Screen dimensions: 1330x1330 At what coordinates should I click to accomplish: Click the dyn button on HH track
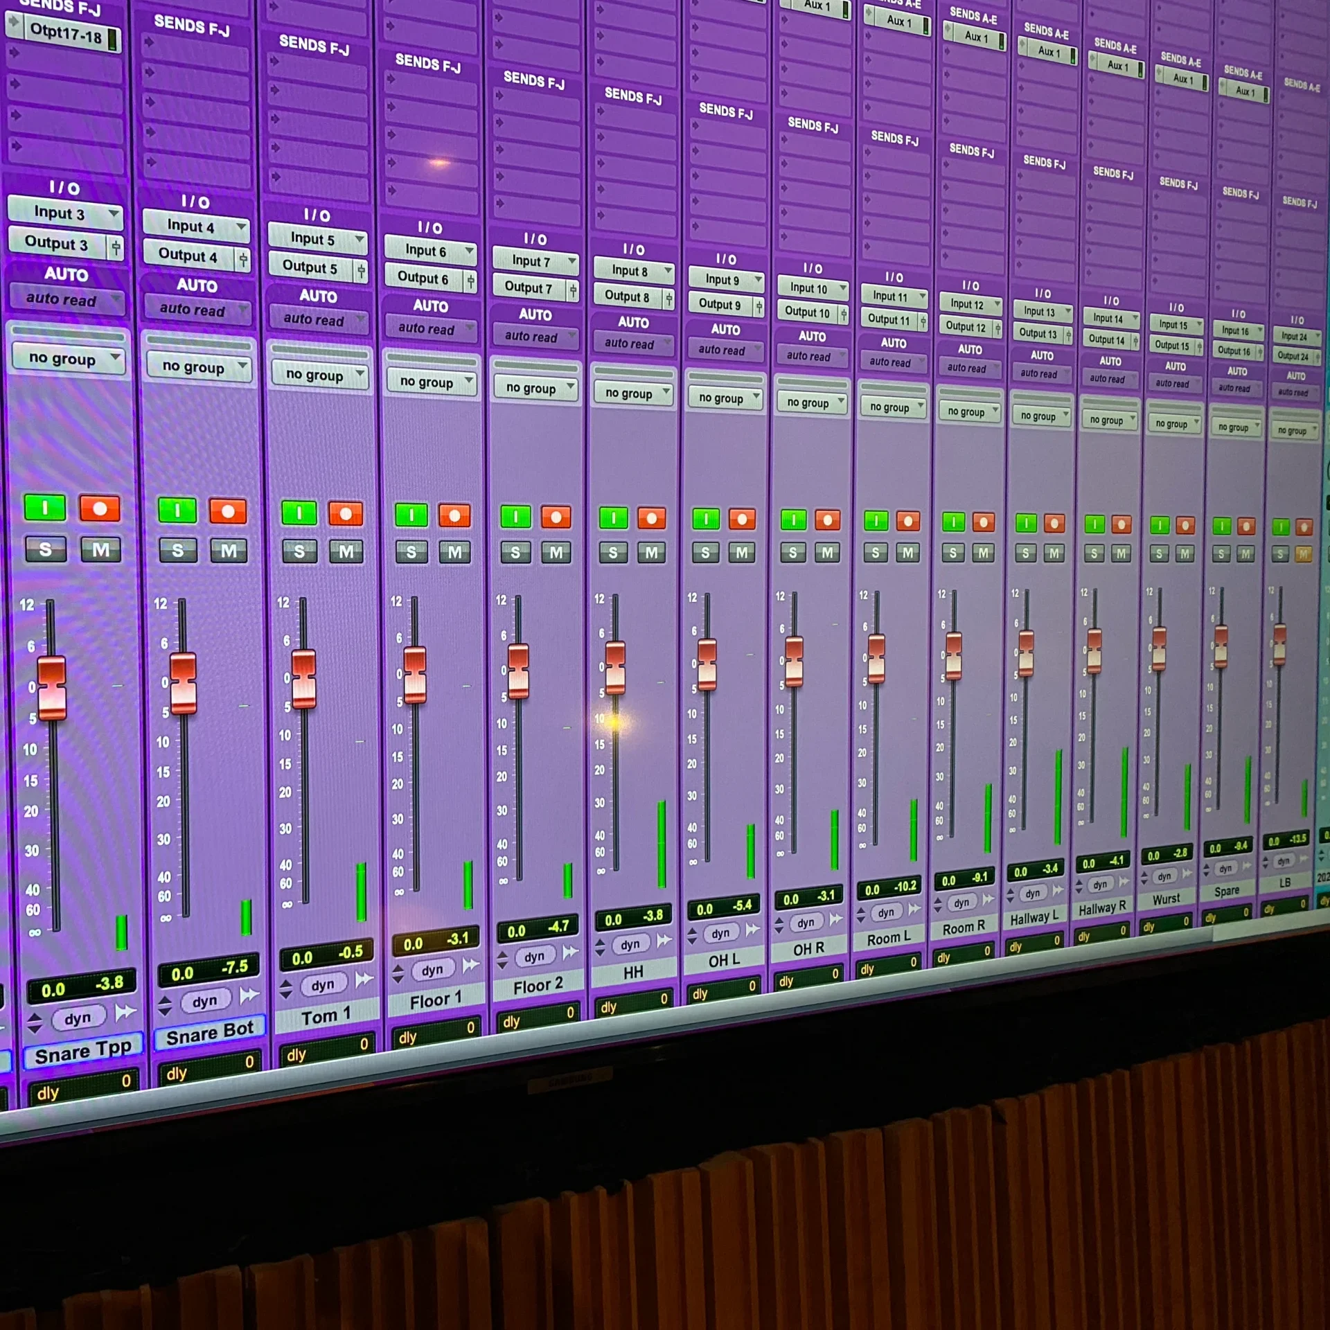(x=630, y=944)
